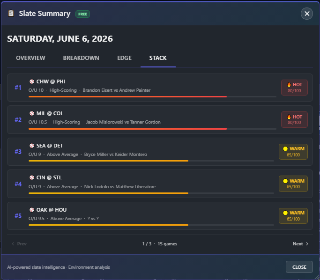Select the STACK tab

(158, 58)
